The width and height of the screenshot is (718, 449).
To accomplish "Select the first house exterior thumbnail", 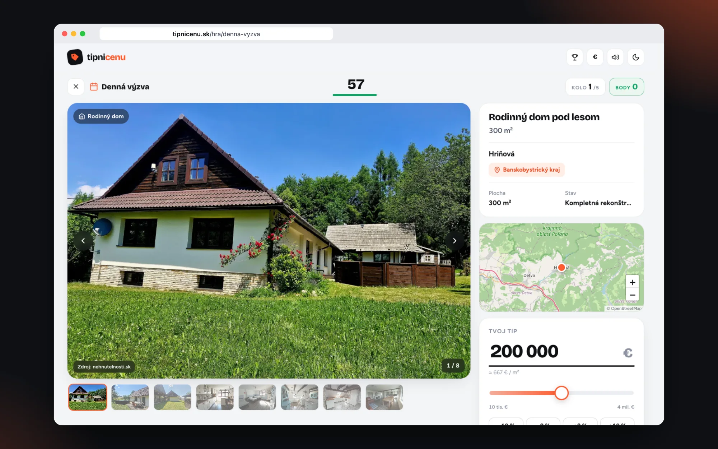I will click(x=88, y=397).
